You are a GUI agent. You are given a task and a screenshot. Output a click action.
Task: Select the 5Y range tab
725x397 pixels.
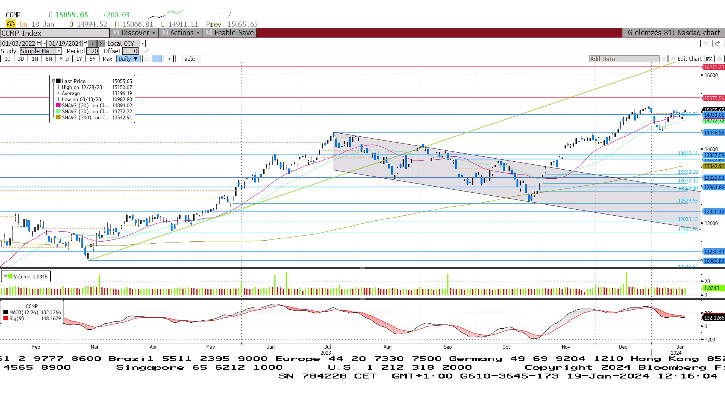[x=92, y=59]
